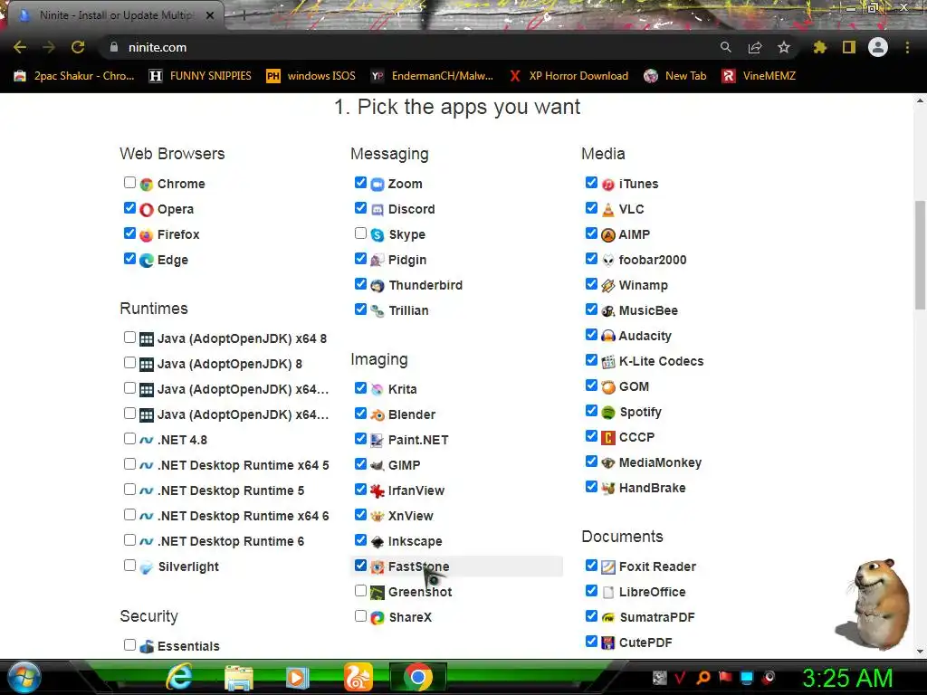
Task: Click the Chrome app icon in Web Browsers
Action: (x=146, y=185)
